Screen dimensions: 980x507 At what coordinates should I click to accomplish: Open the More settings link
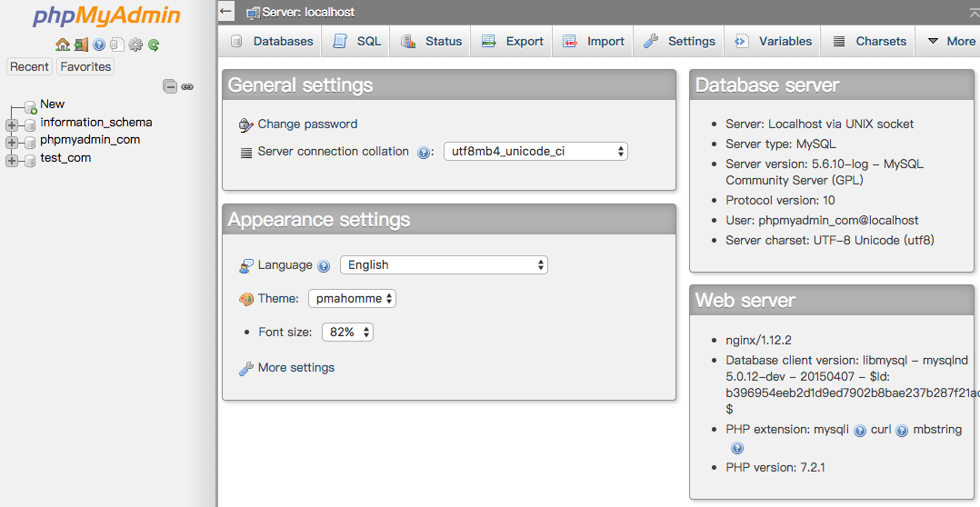pos(295,368)
